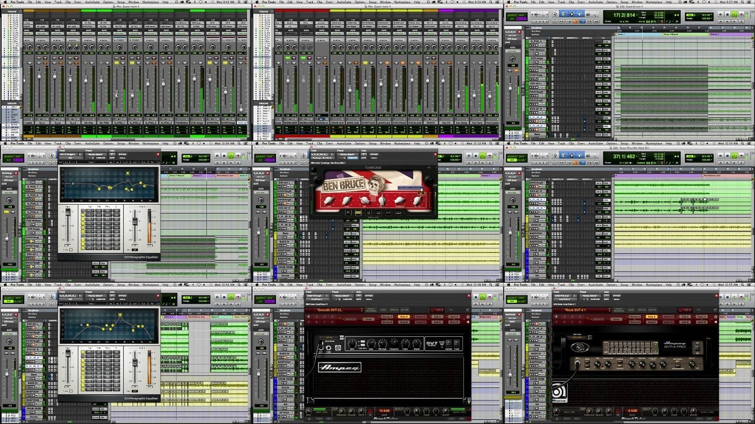Click G_POD_1 volume fader in top-left mixer
This screenshot has height=424, width=755.
(117, 94)
